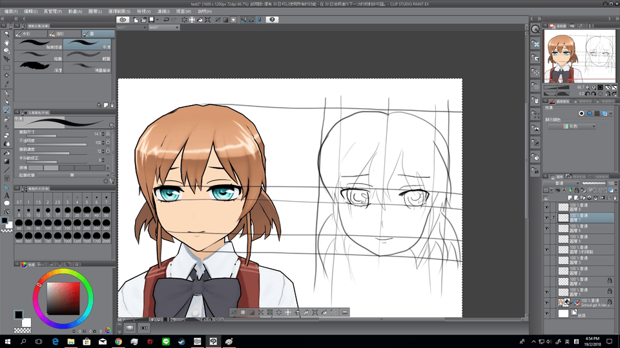Hide layer 圖層 8 via eye icon
Viewport: 620px width, 348px height.
click(547, 208)
